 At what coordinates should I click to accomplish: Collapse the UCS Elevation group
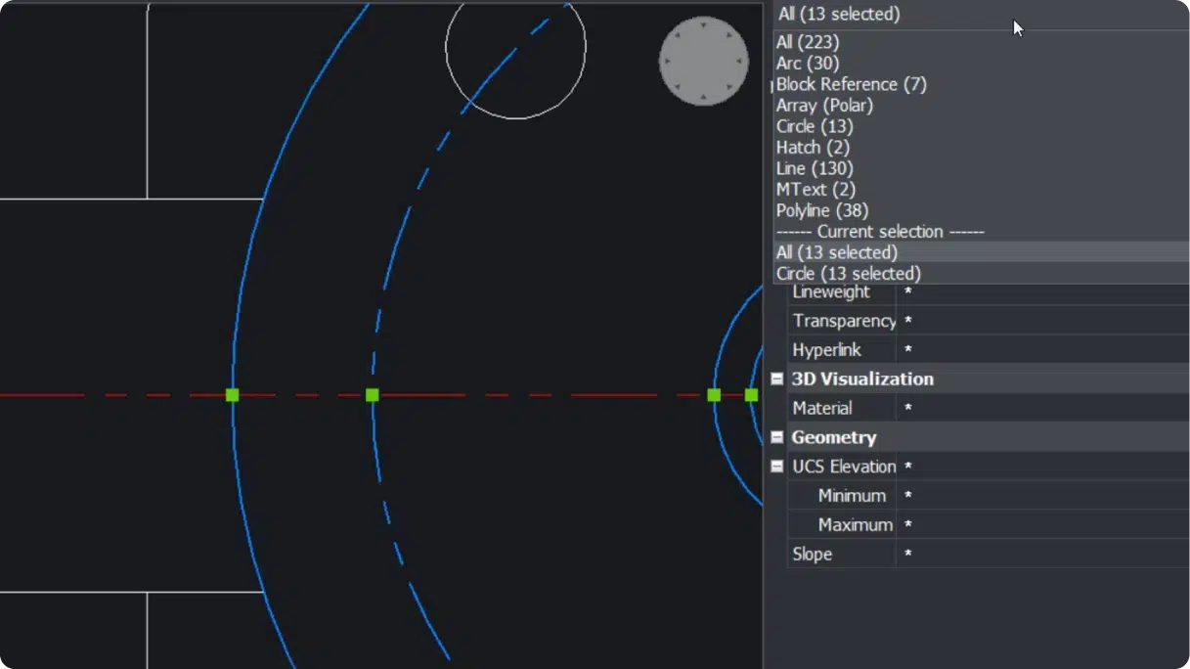pyautogui.click(x=777, y=467)
